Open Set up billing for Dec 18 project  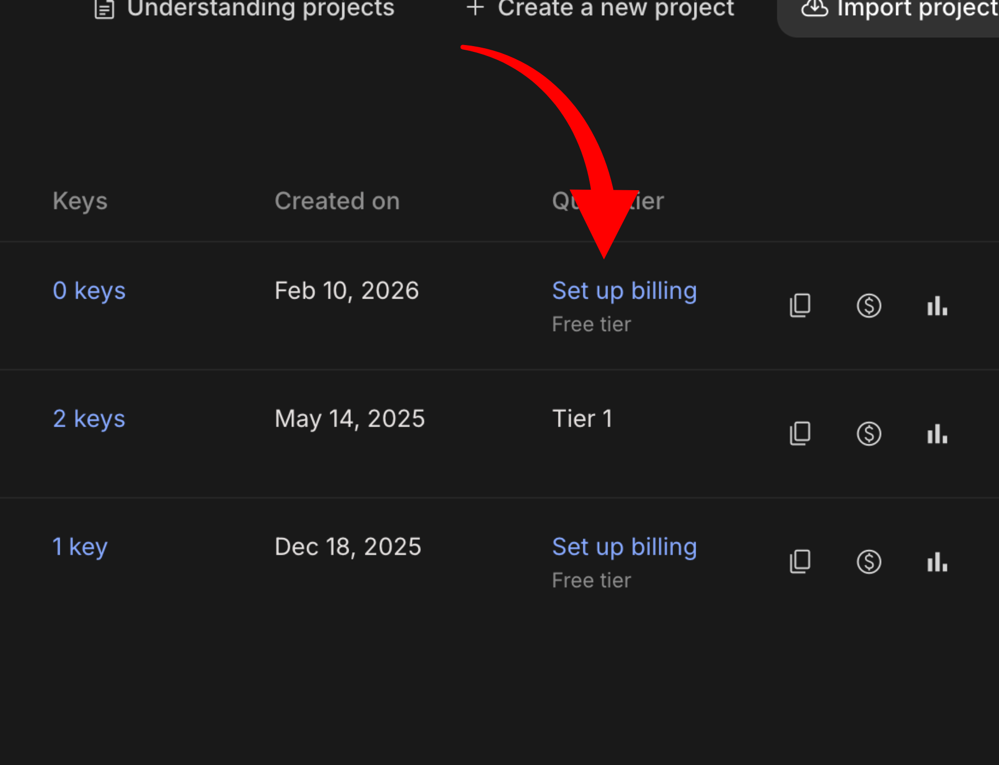pos(624,547)
